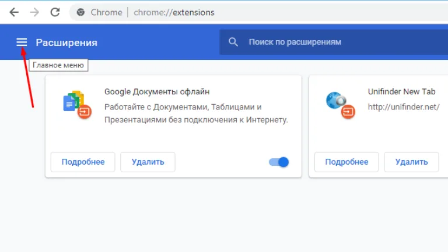Click the Расширения page title
The width and height of the screenshot is (448, 252).
coord(66,42)
